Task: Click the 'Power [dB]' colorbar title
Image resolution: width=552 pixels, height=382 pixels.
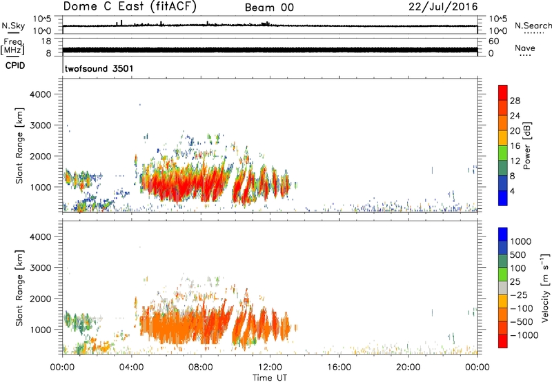Action: point(527,145)
